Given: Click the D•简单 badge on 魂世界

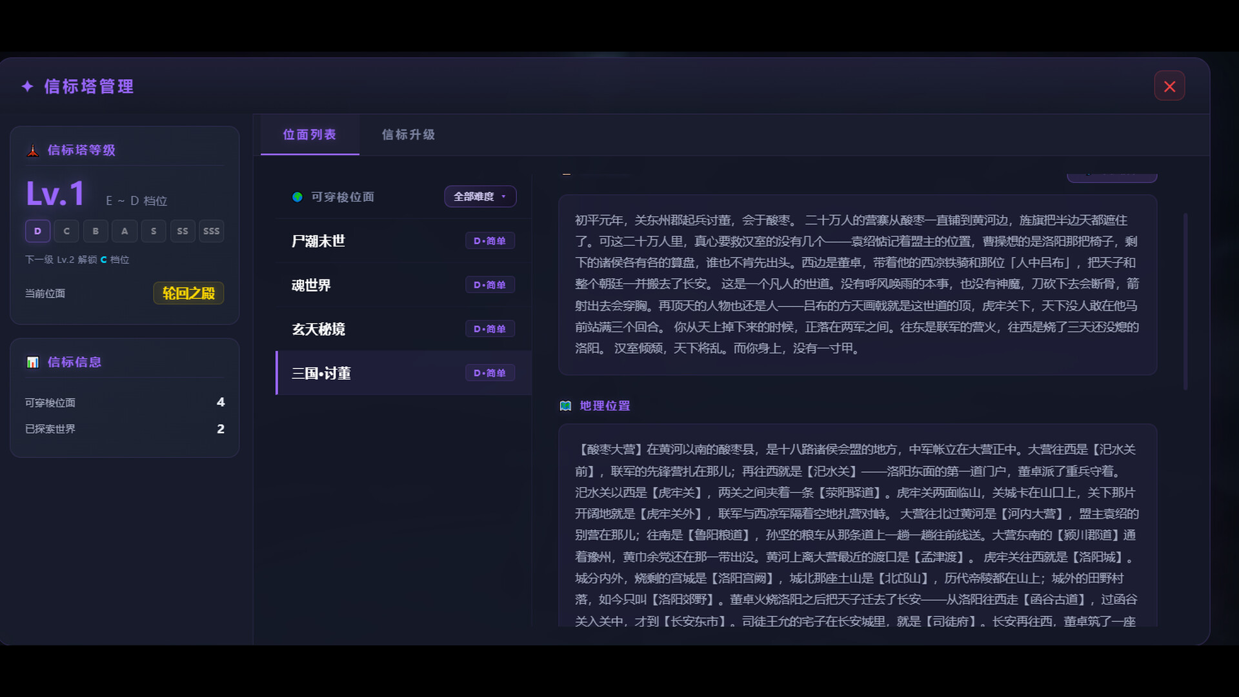Looking at the screenshot, I should coord(490,285).
